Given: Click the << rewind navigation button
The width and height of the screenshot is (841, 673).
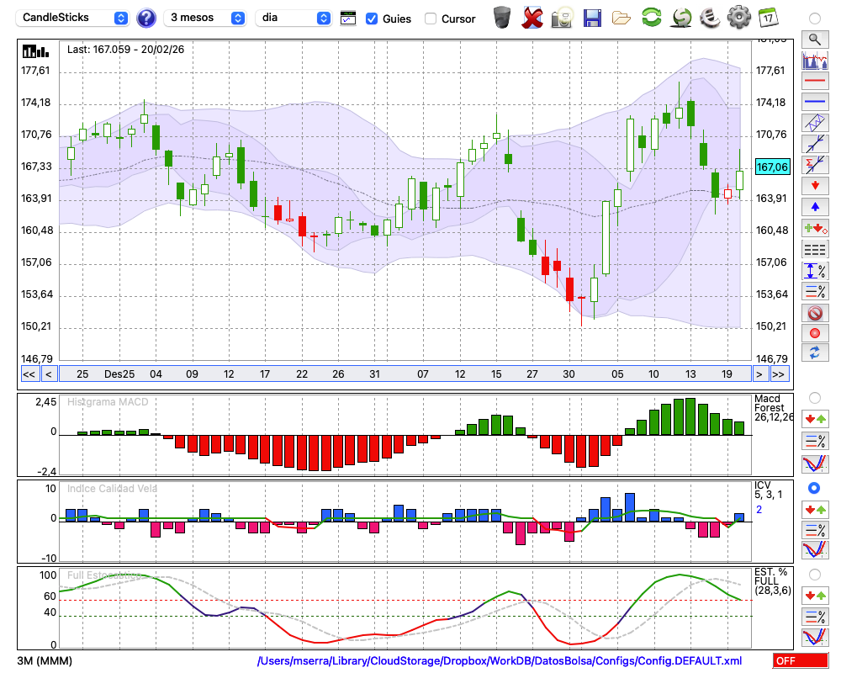Looking at the screenshot, I should [29, 374].
